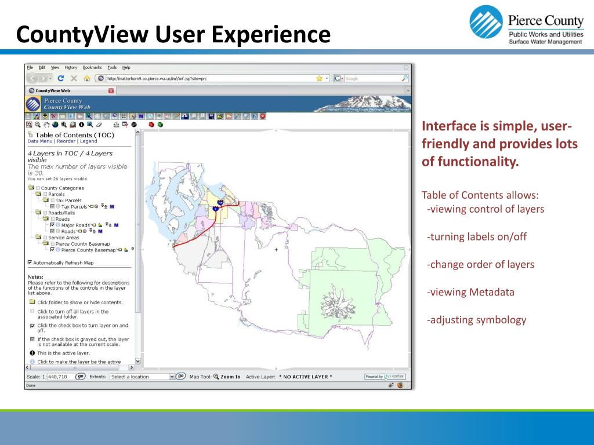The image size is (594, 445).
Task: Click the TOC panel vertical scrollbar
Action: coord(138,246)
